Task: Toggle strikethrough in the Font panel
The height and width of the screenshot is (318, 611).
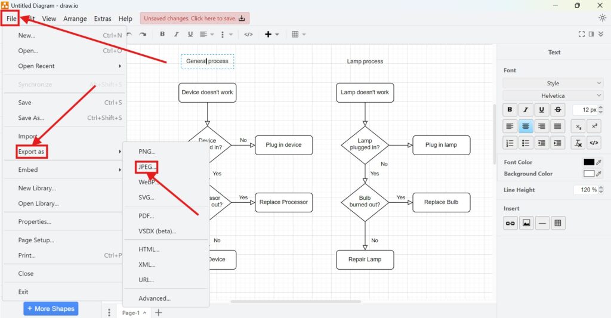Action: tap(557, 110)
